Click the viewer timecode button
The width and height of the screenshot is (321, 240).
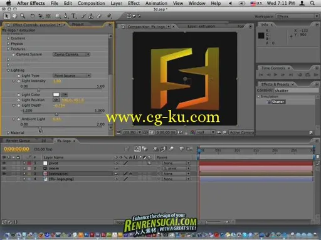pos(166,132)
